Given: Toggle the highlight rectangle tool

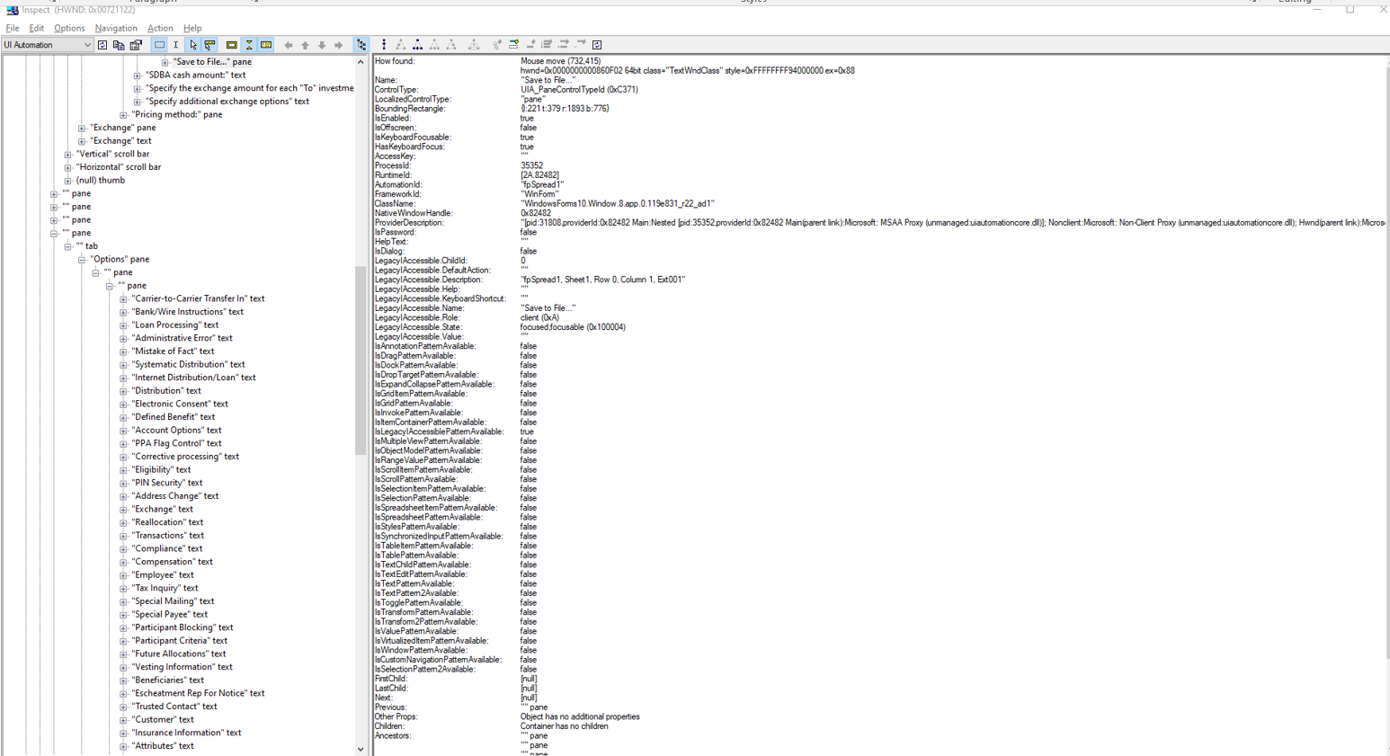Looking at the screenshot, I should click(x=159, y=44).
